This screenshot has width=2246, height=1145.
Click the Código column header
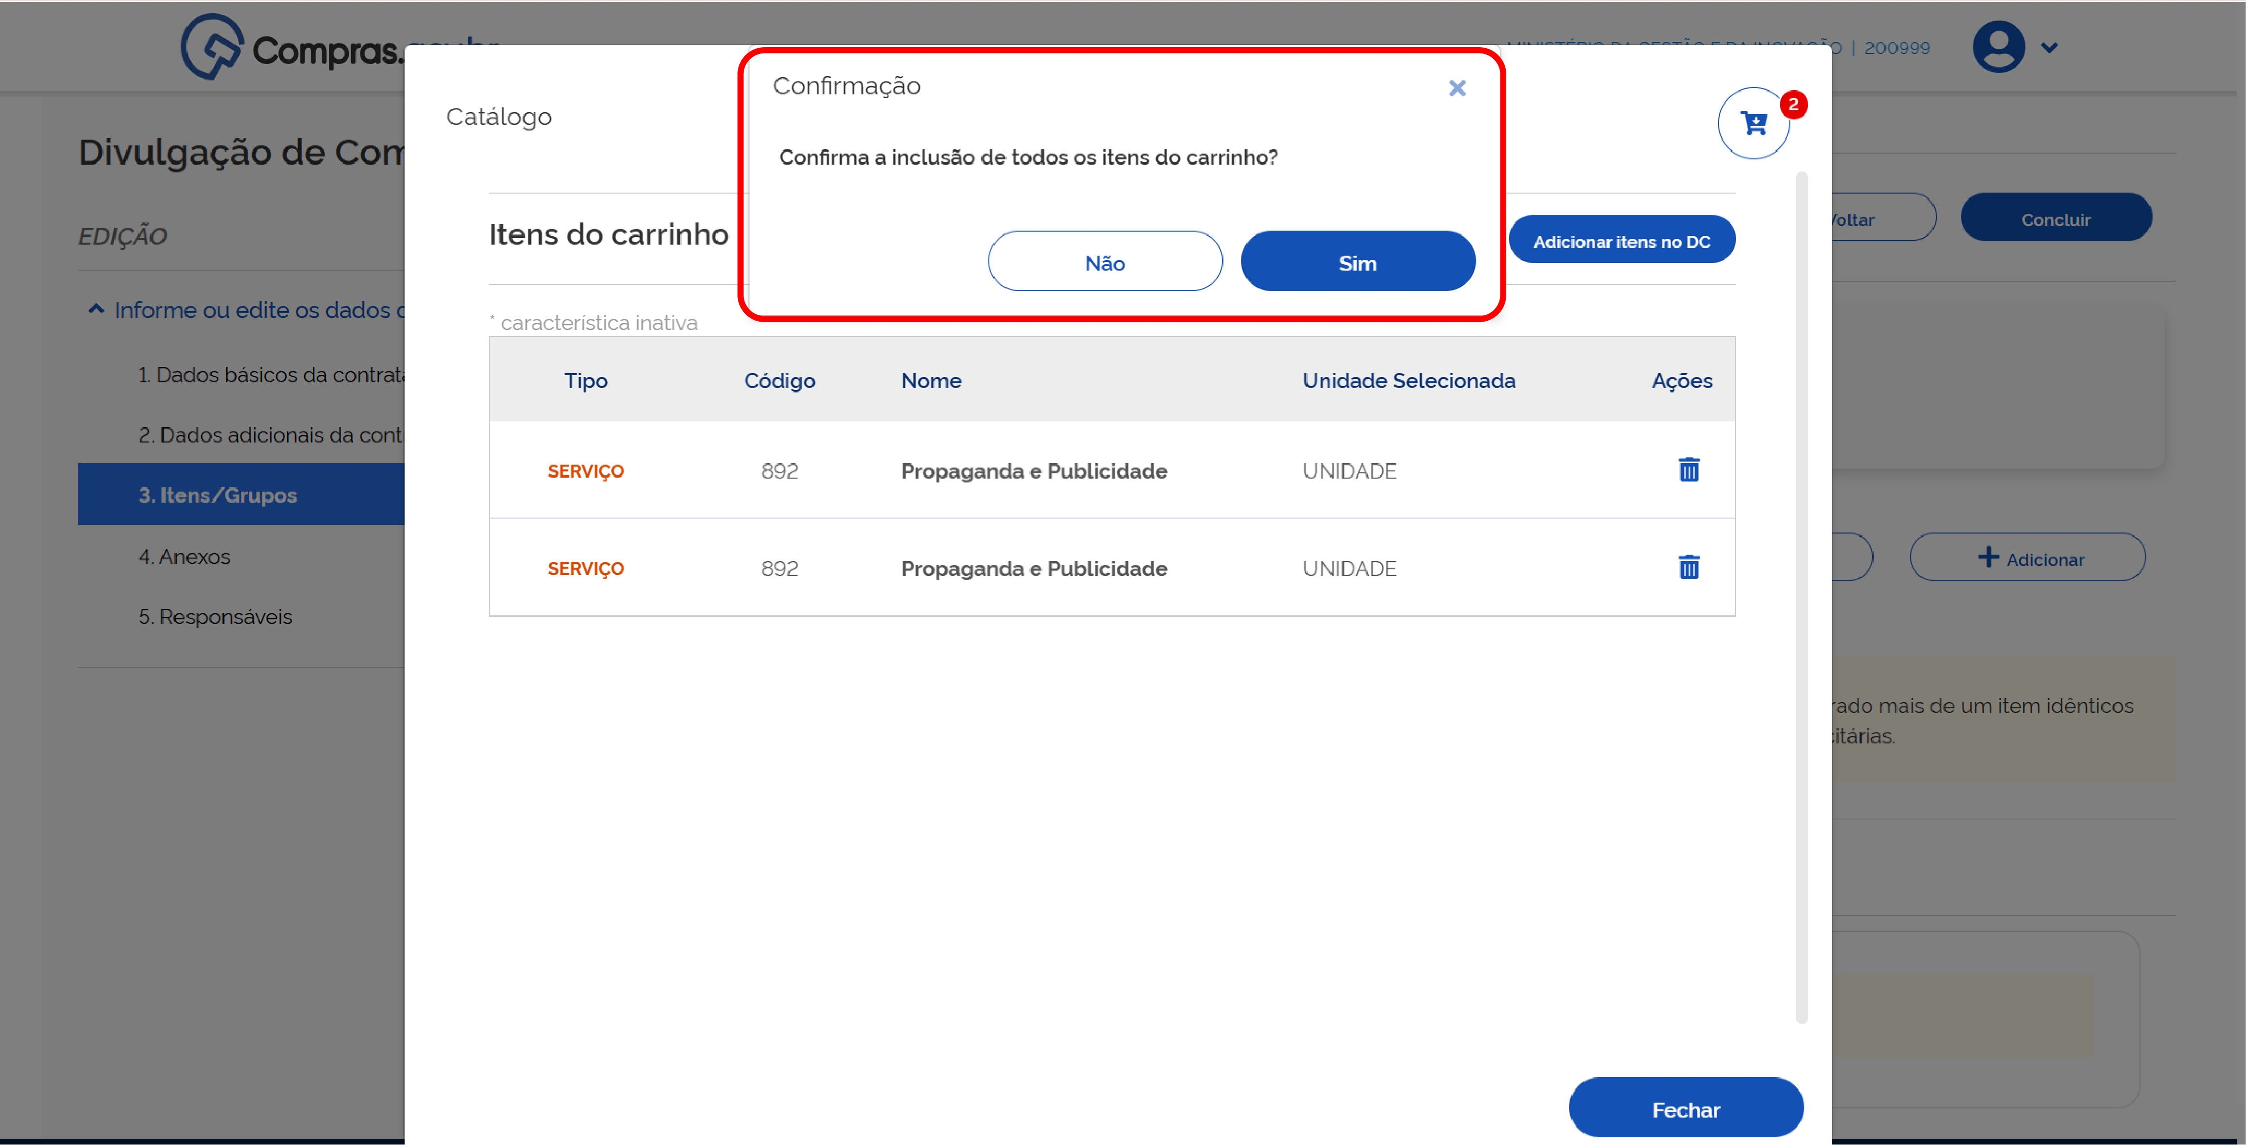(779, 381)
